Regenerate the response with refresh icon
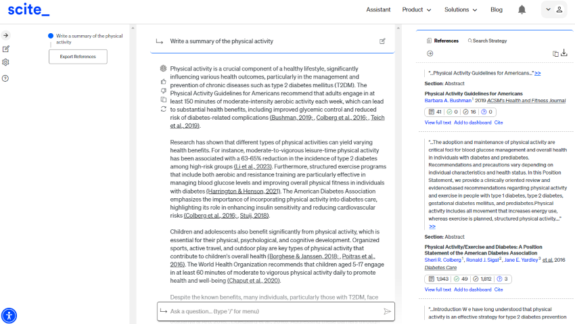The height and width of the screenshot is (324, 575). click(x=163, y=109)
